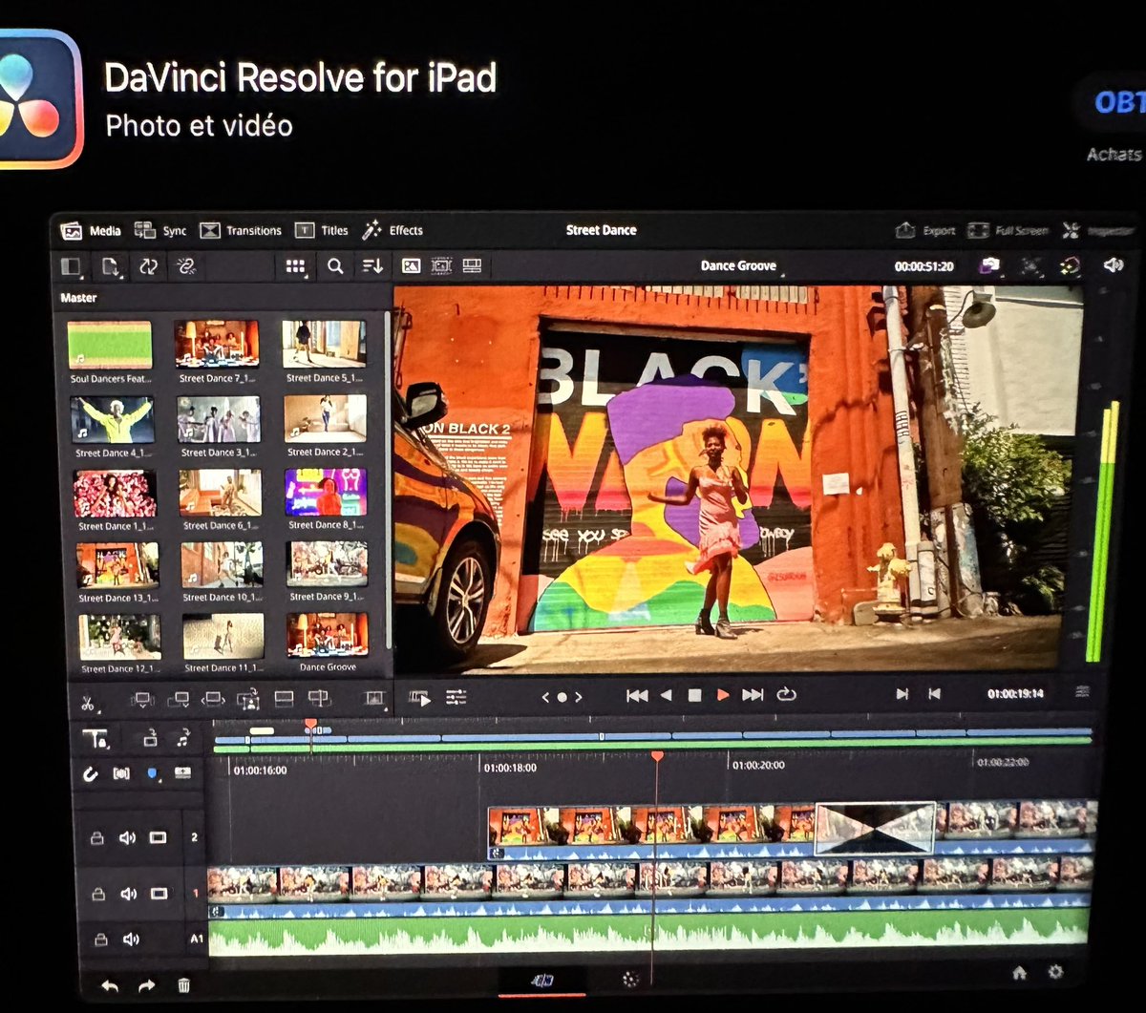Select the Soul Dancers Feat audio clip
1146x1013 pixels.
pos(110,346)
